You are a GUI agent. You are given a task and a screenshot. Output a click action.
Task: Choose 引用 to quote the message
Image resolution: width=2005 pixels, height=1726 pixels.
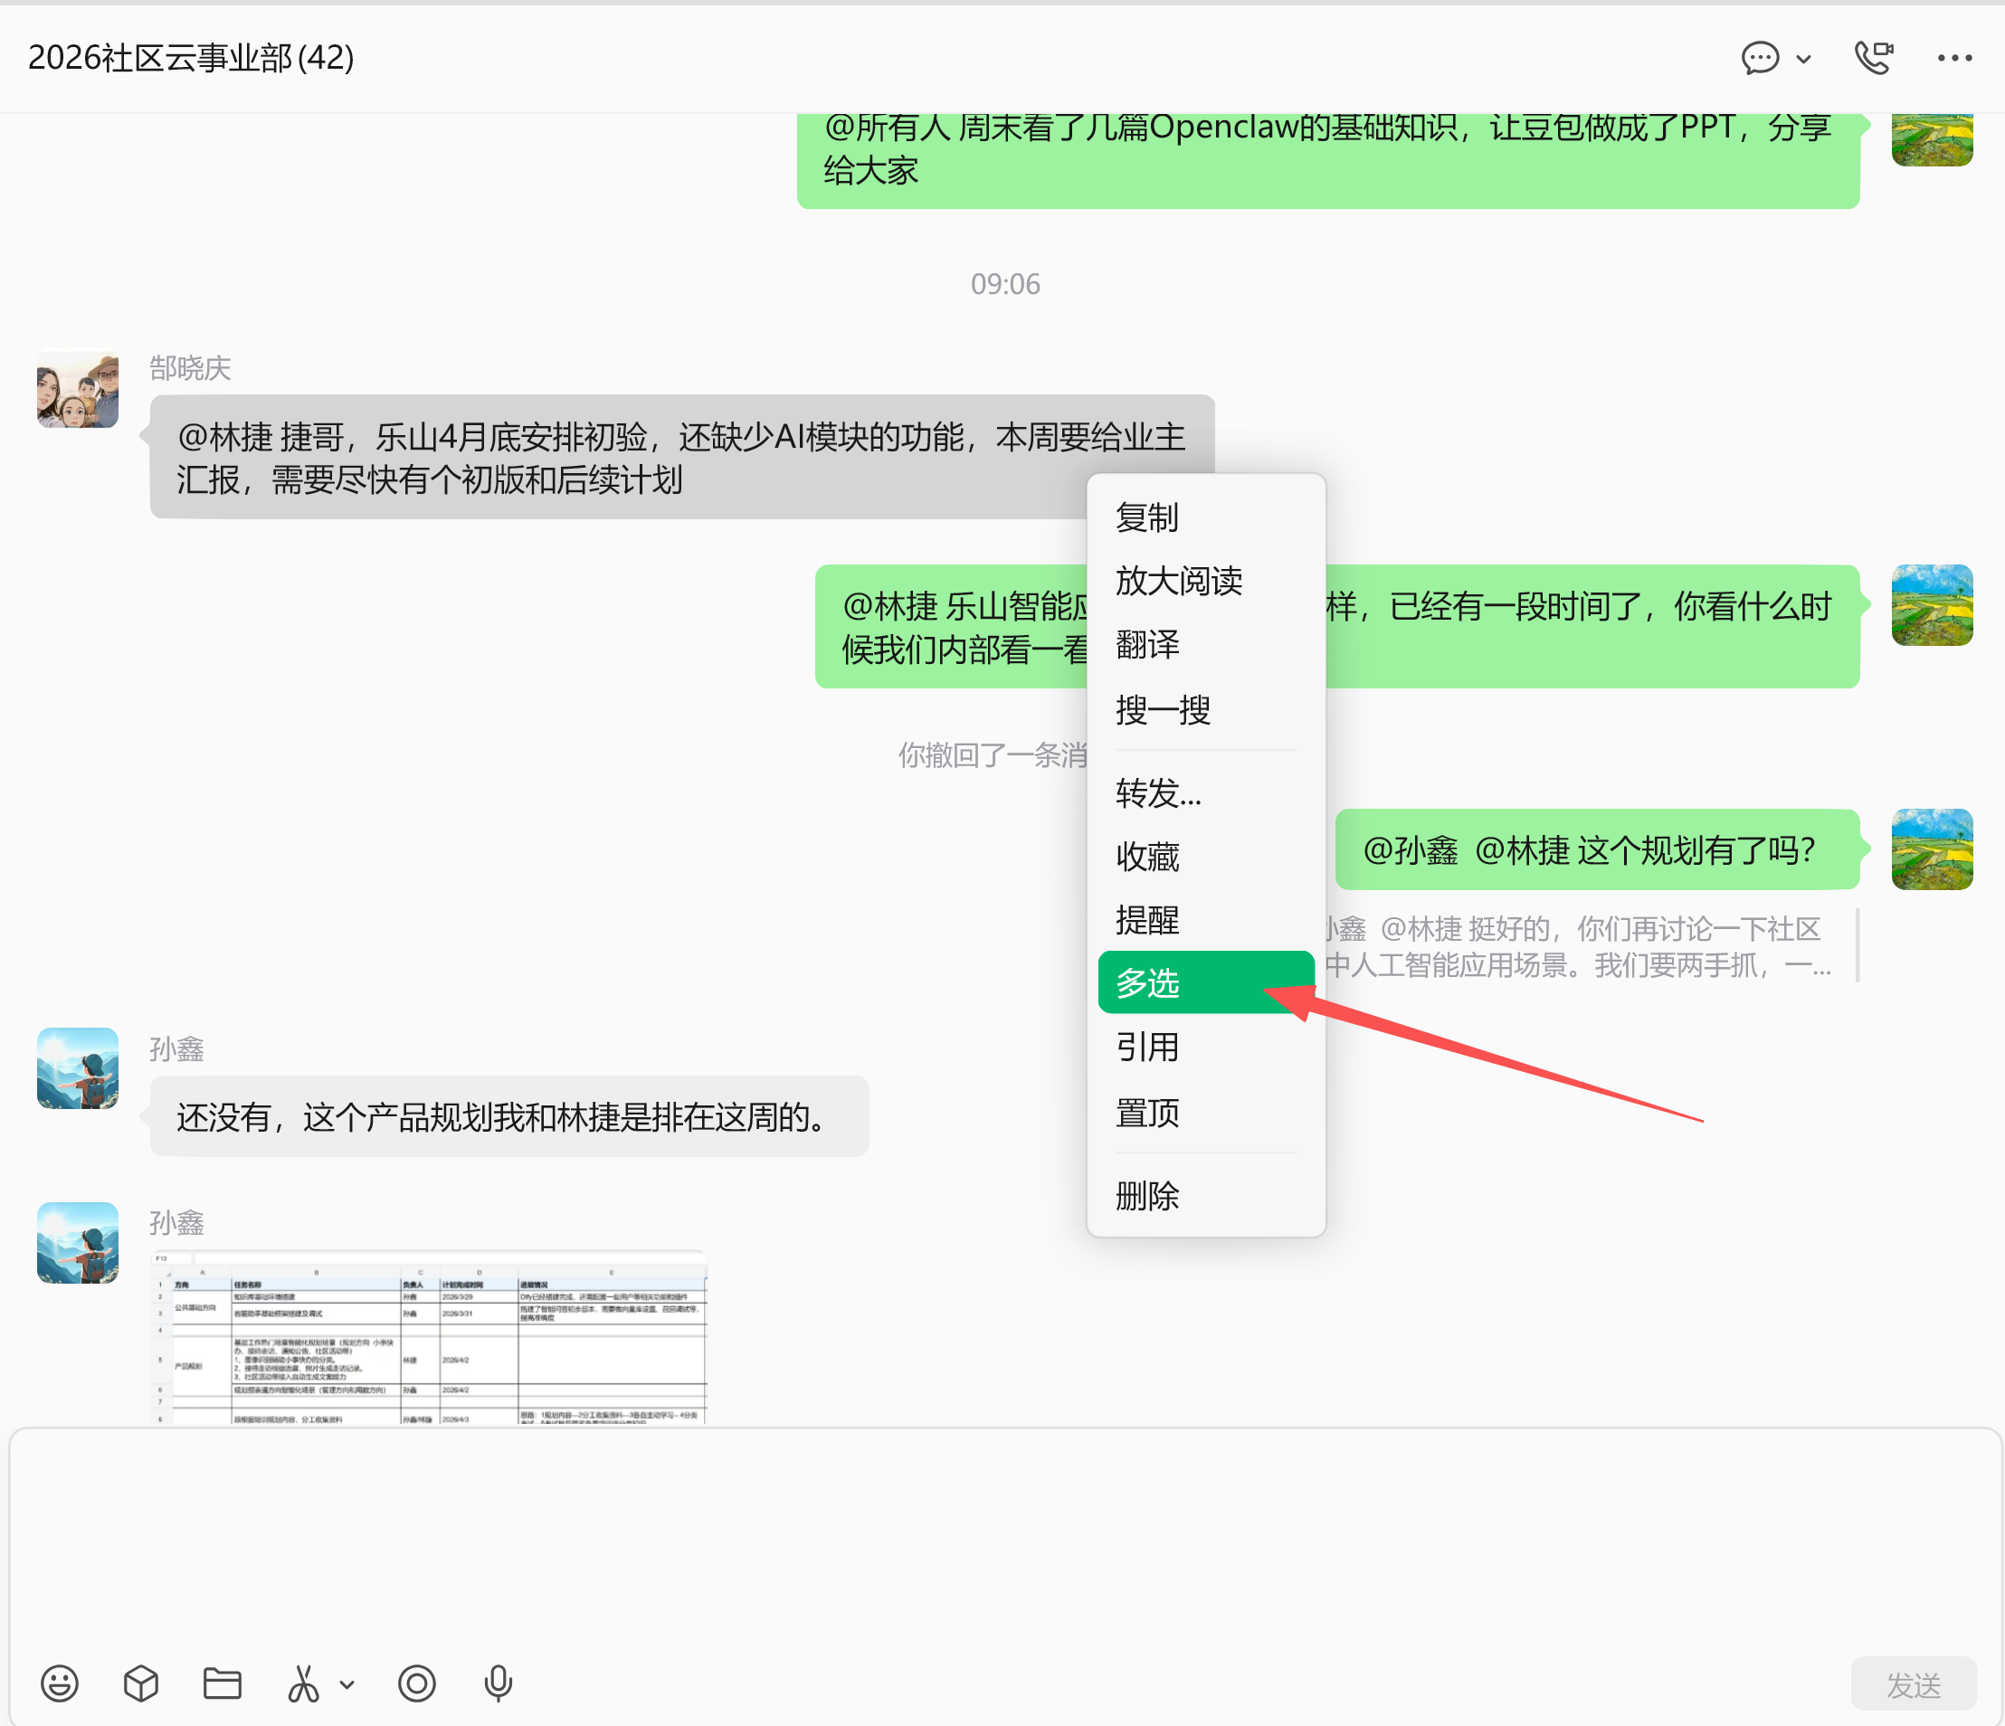pos(1206,1047)
